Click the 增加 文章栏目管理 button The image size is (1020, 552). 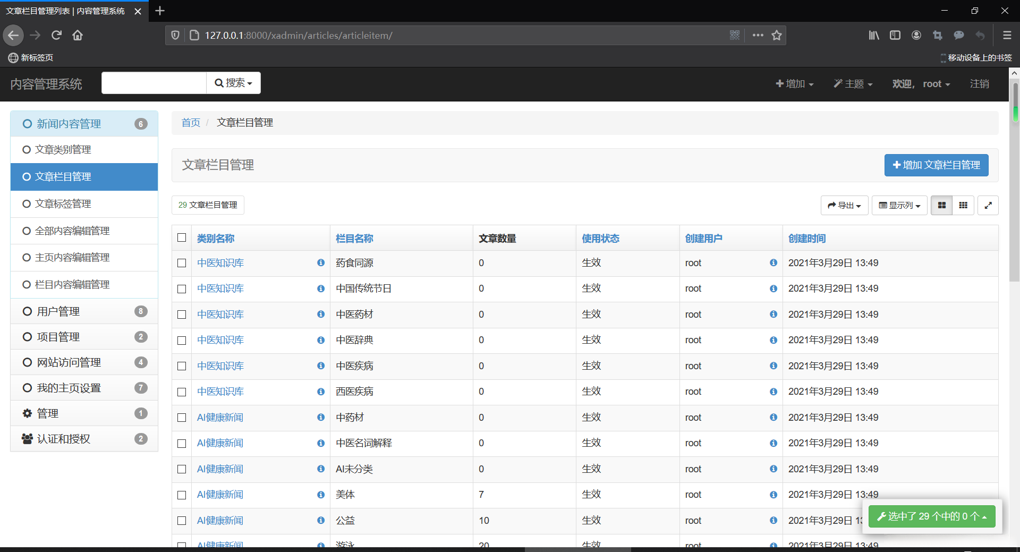pyautogui.click(x=936, y=165)
